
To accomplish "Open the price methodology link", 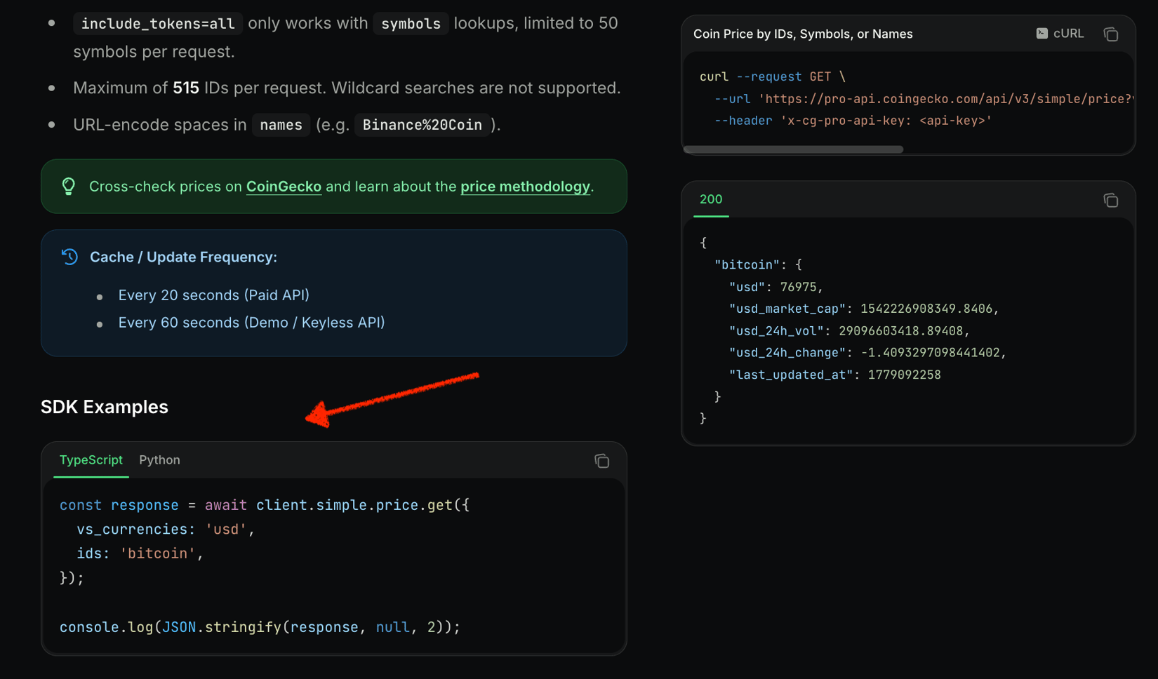I will pyautogui.click(x=525, y=187).
